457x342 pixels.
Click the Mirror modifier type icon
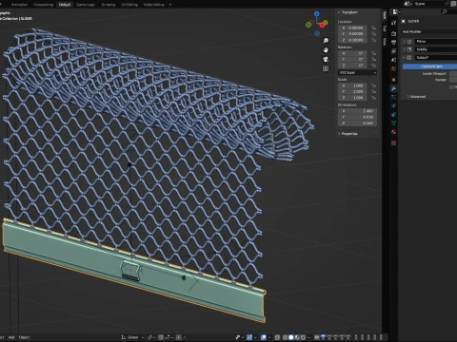(x=409, y=42)
